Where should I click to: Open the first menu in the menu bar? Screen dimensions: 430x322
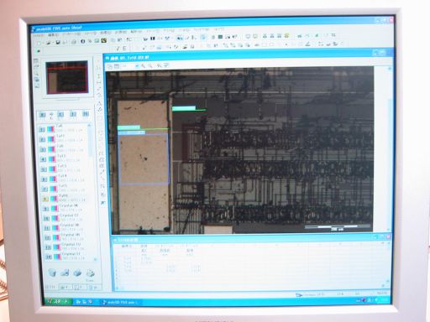[x=39, y=35]
